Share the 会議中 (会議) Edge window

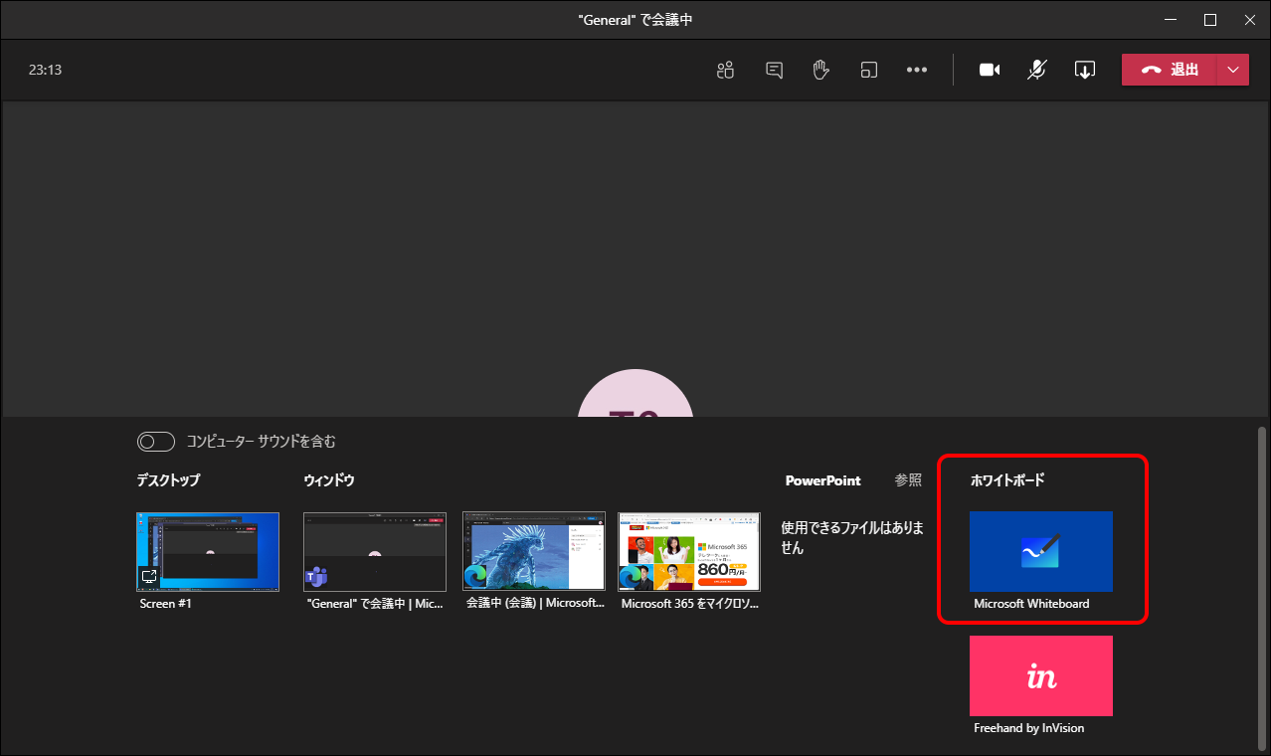[534, 551]
